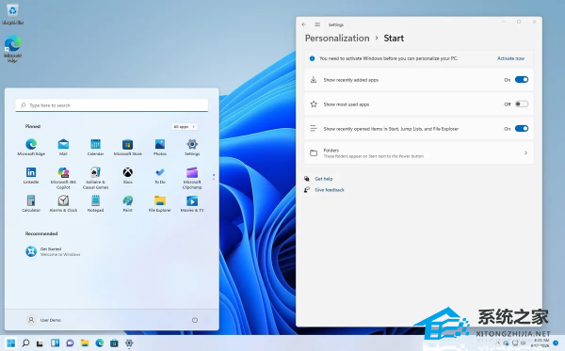This screenshot has width=565, height=351.
Task: Launch Solitaire & Casual Games
Action: 95,178
